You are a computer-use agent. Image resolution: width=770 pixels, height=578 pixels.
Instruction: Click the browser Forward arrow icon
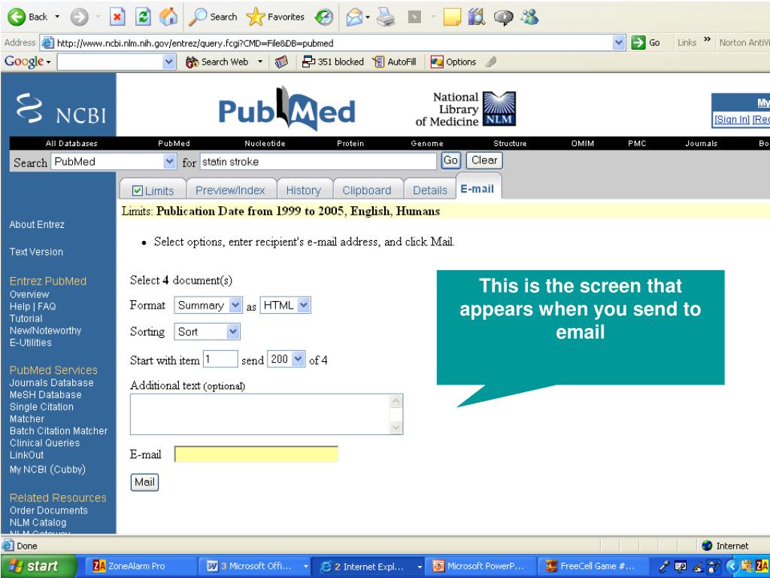pos(78,17)
